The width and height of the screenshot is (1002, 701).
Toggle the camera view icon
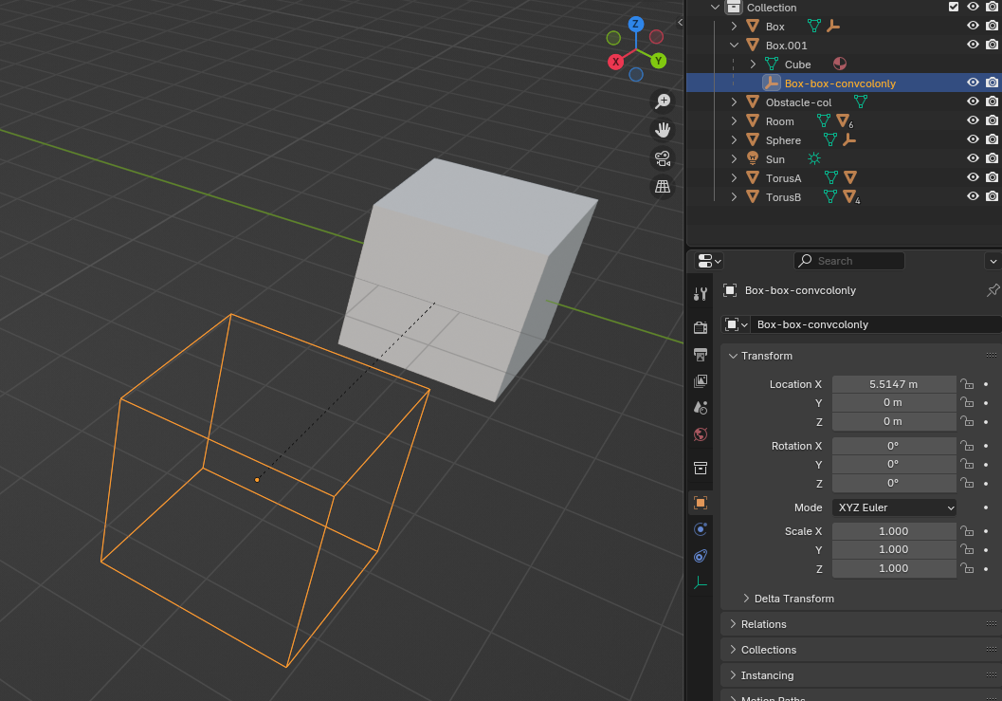pos(663,158)
